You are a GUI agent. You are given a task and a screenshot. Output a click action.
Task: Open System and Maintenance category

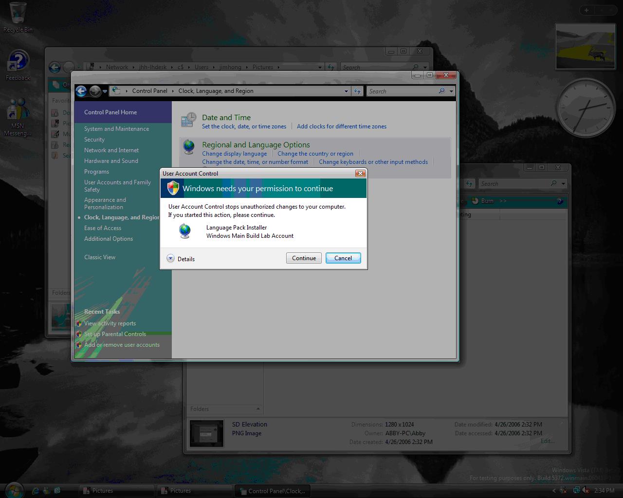pyautogui.click(x=116, y=129)
